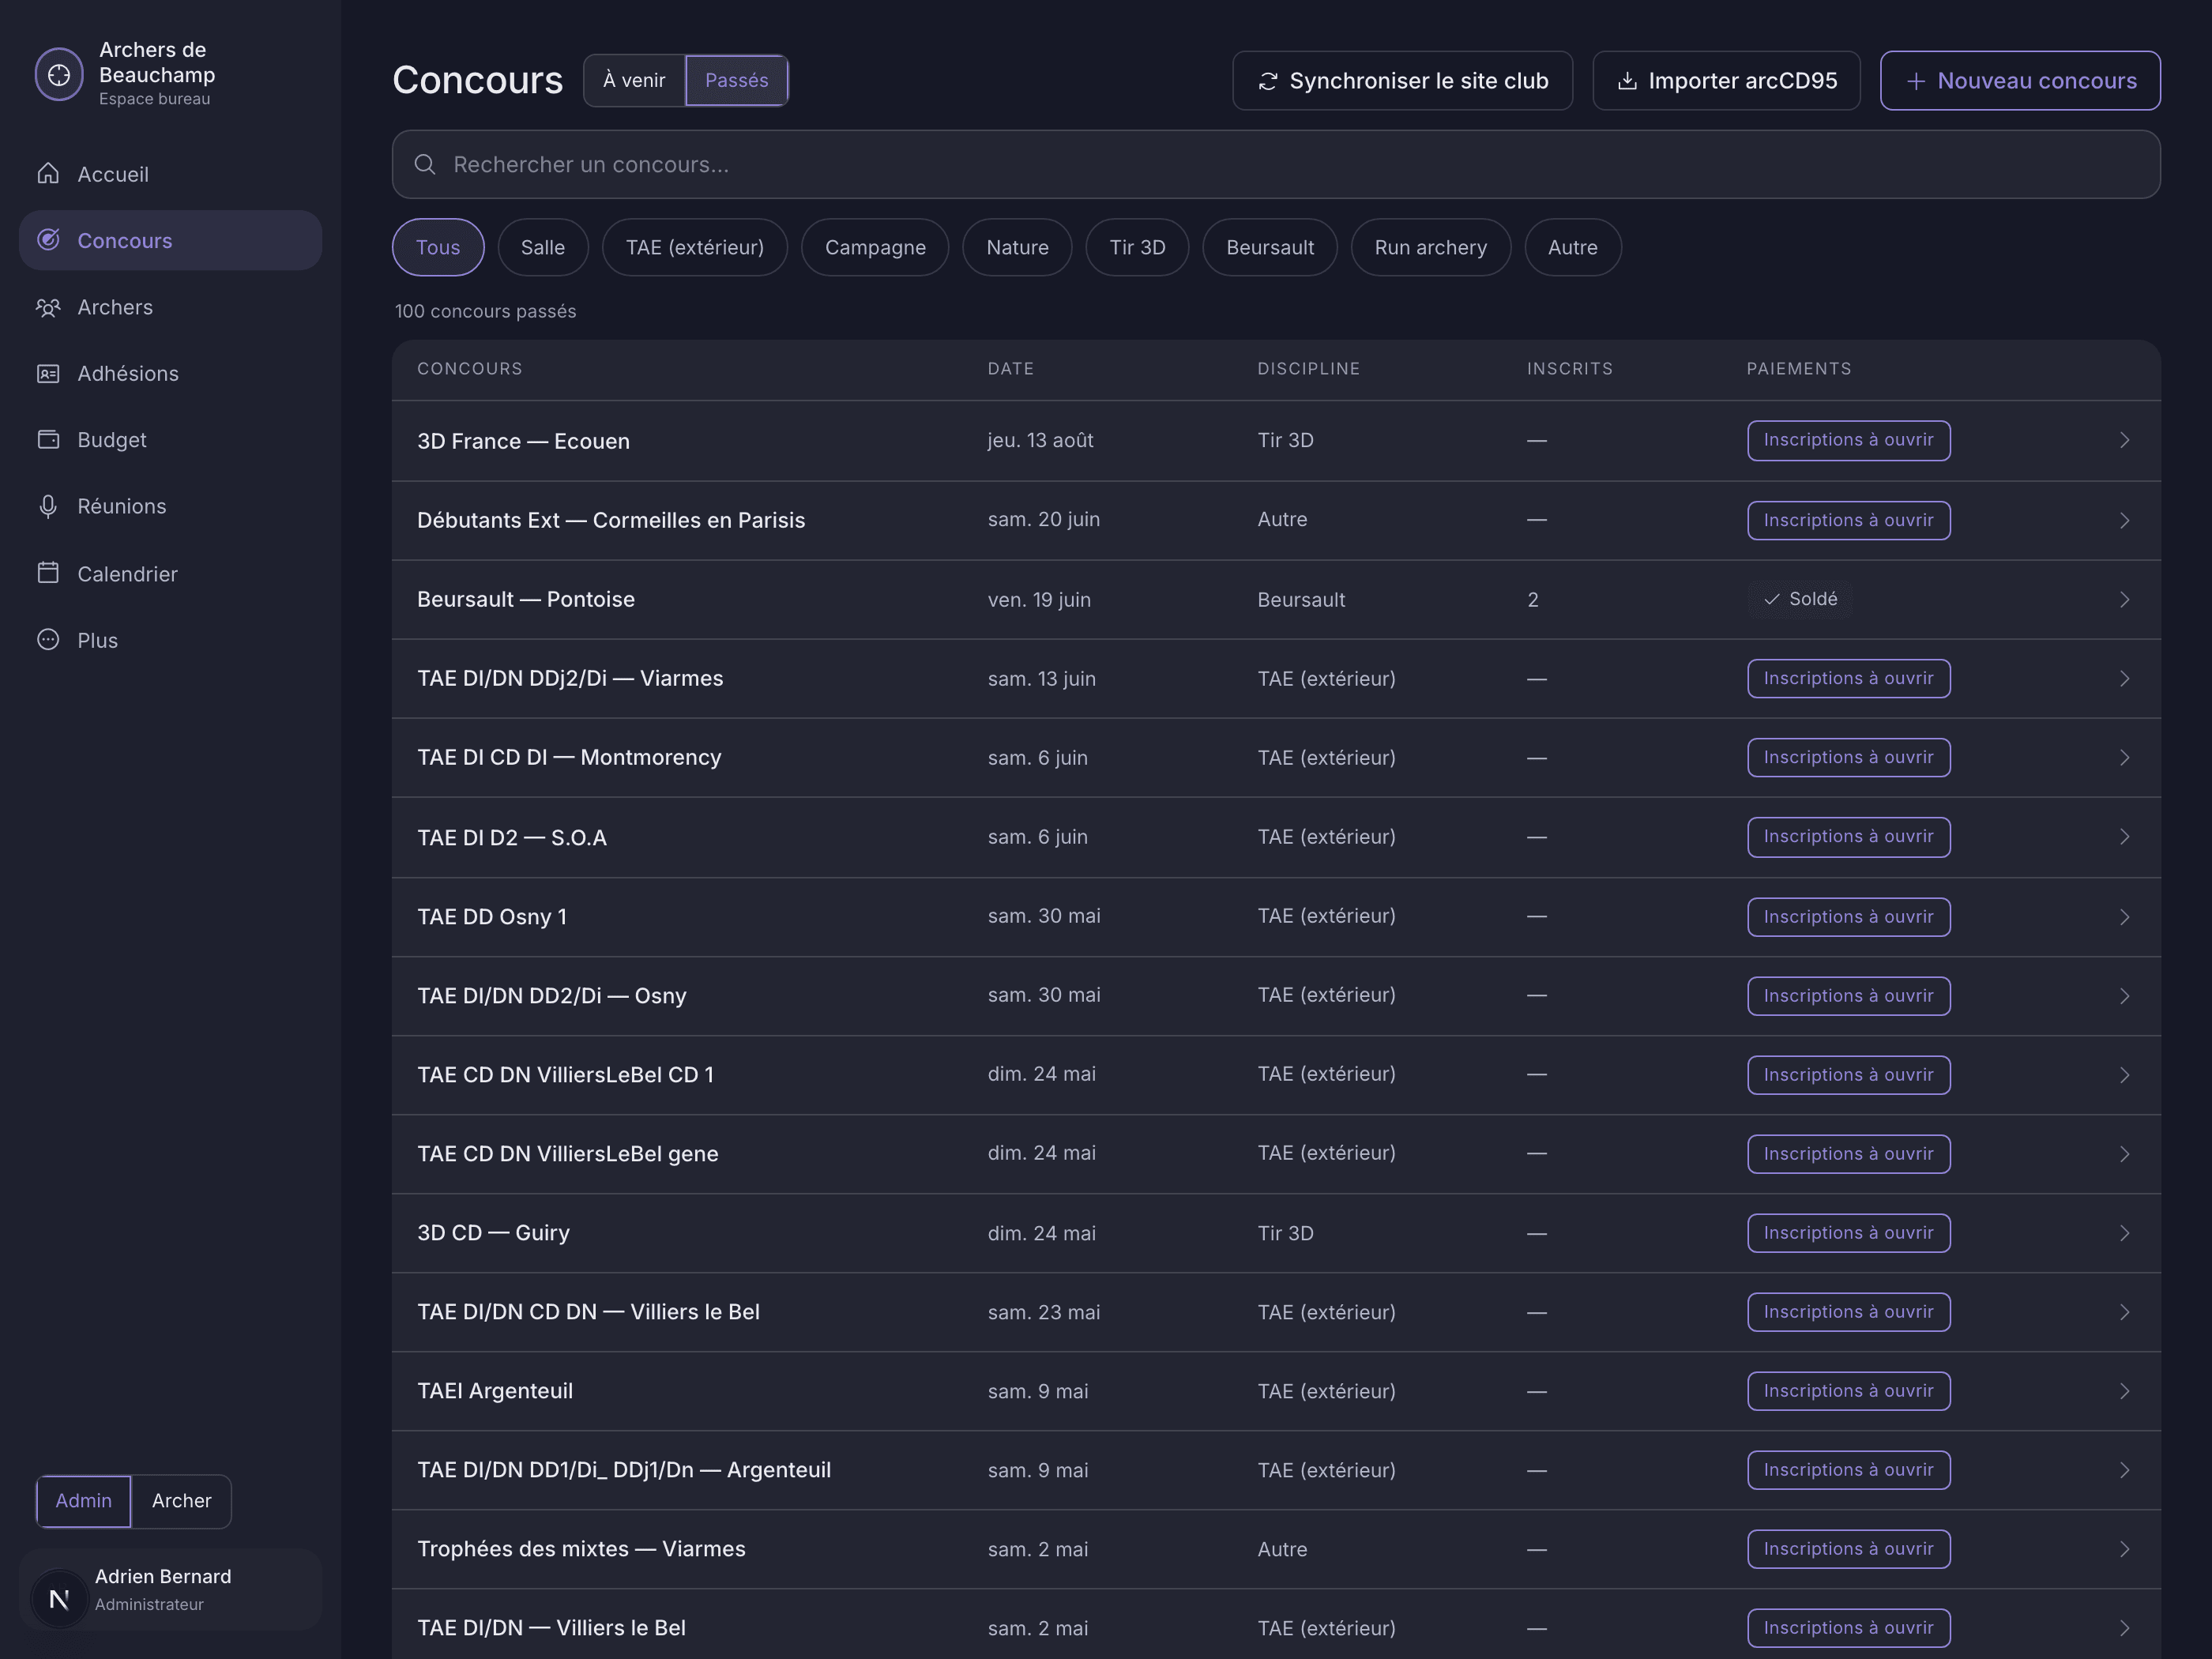
Task: Open the Archers menu item
Action: point(170,307)
